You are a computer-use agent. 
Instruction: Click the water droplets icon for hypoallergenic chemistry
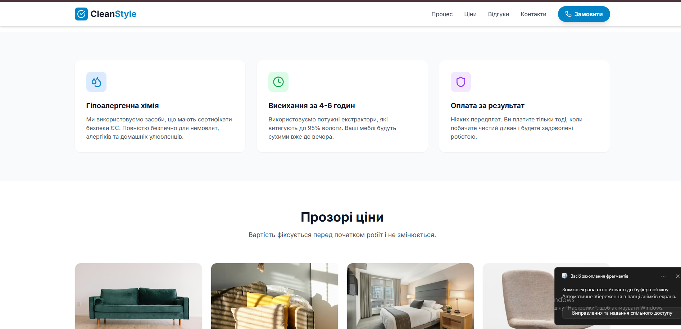pyautogui.click(x=96, y=82)
